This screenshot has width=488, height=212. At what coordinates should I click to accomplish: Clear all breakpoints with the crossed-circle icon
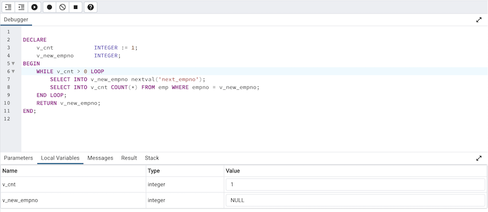(x=62, y=7)
